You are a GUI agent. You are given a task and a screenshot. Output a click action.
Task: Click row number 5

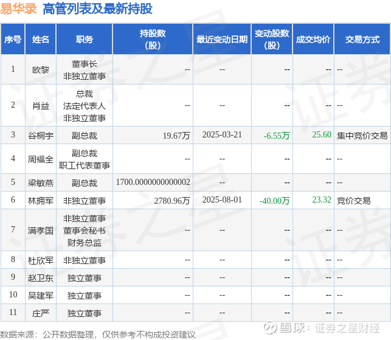[13, 182]
